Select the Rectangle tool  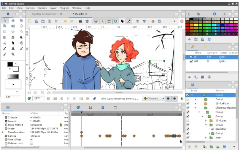(x=5, y=32)
